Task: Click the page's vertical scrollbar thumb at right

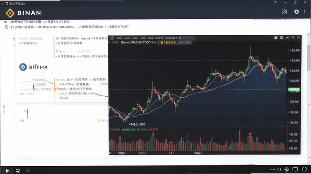Action: click(x=309, y=58)
